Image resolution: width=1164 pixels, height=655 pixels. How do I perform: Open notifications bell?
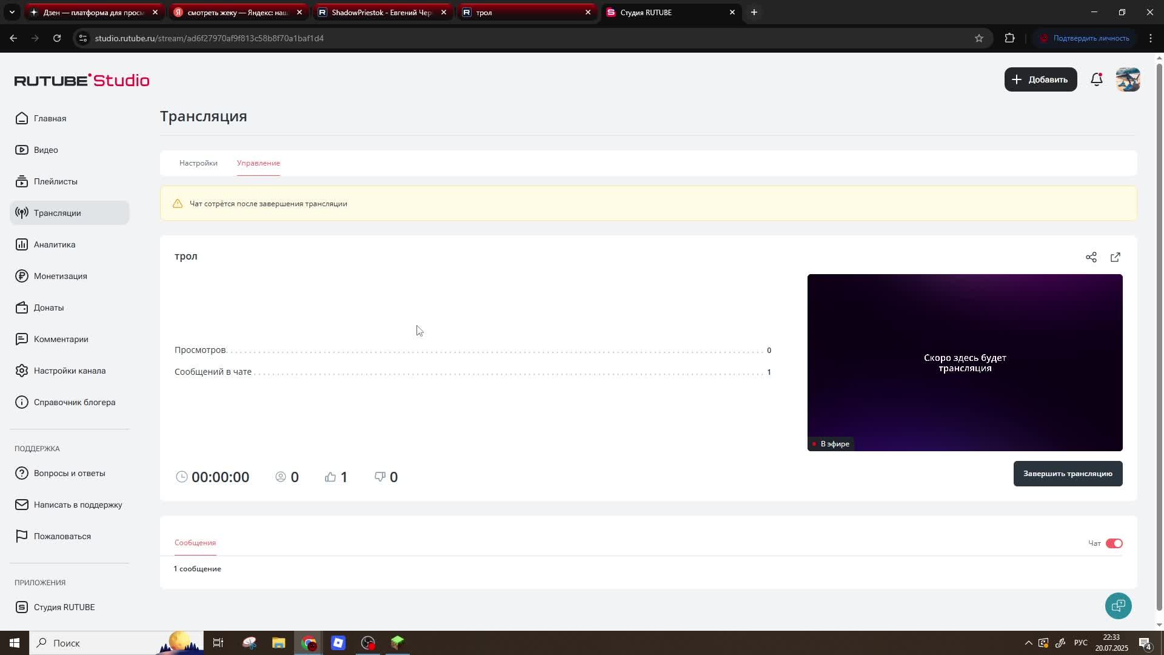[x=1097, y=79]
